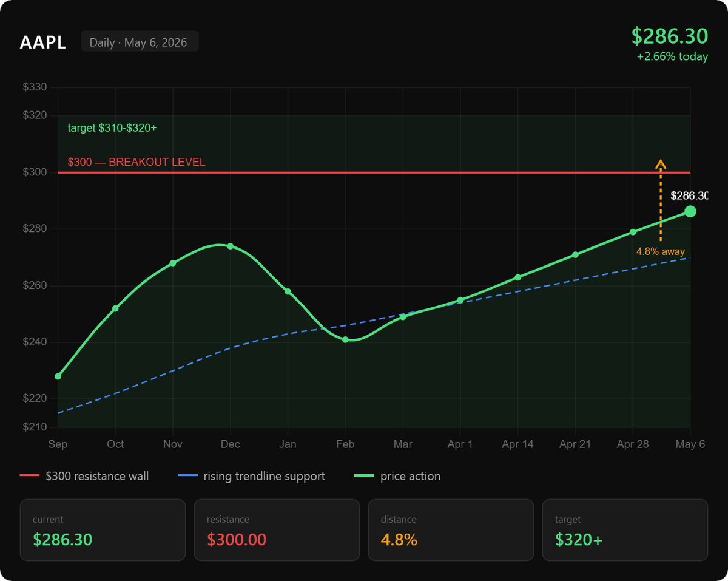Image resolution: width=728 pixels, height=581 pixels.
Task: Click the $320 y-axis label
Action: 35,115
